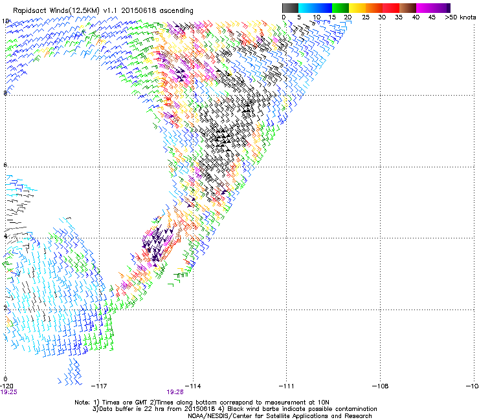
Task: Click the "-114" longitude axis label
Action: (193, 386)
